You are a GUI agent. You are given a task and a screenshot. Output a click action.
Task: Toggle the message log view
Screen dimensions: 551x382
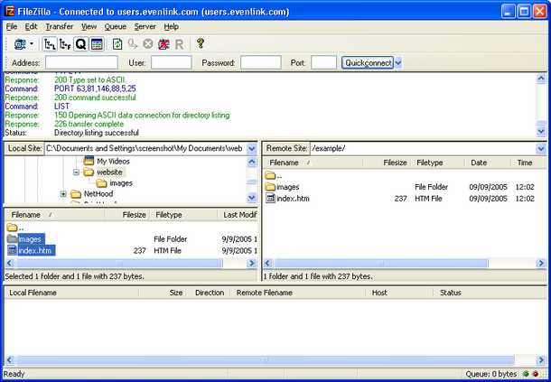click(x=97, y=44)
